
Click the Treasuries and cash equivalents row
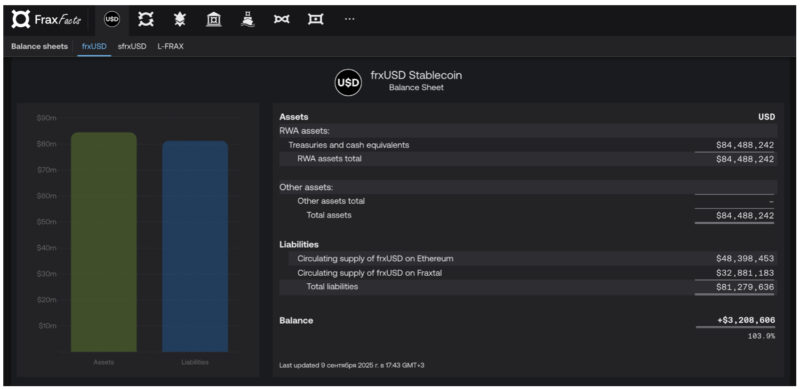(x=349, y=145)
